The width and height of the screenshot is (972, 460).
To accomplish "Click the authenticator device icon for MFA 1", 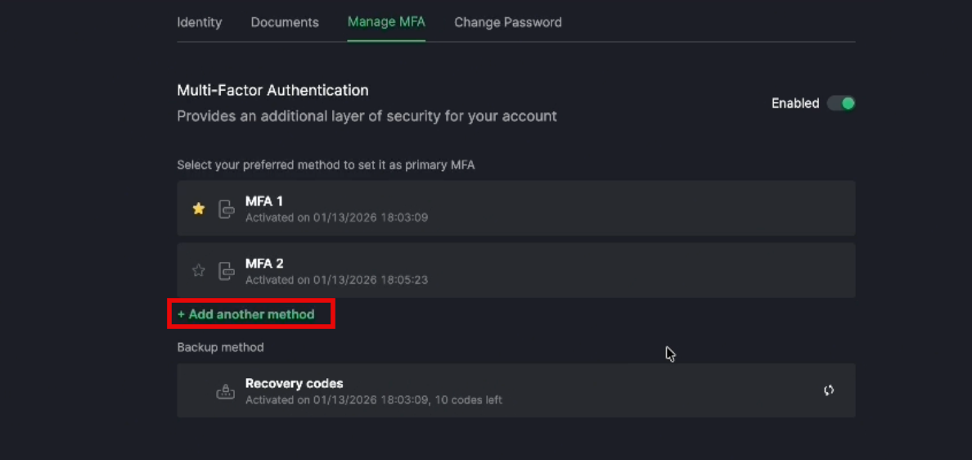I will [227, 209].
